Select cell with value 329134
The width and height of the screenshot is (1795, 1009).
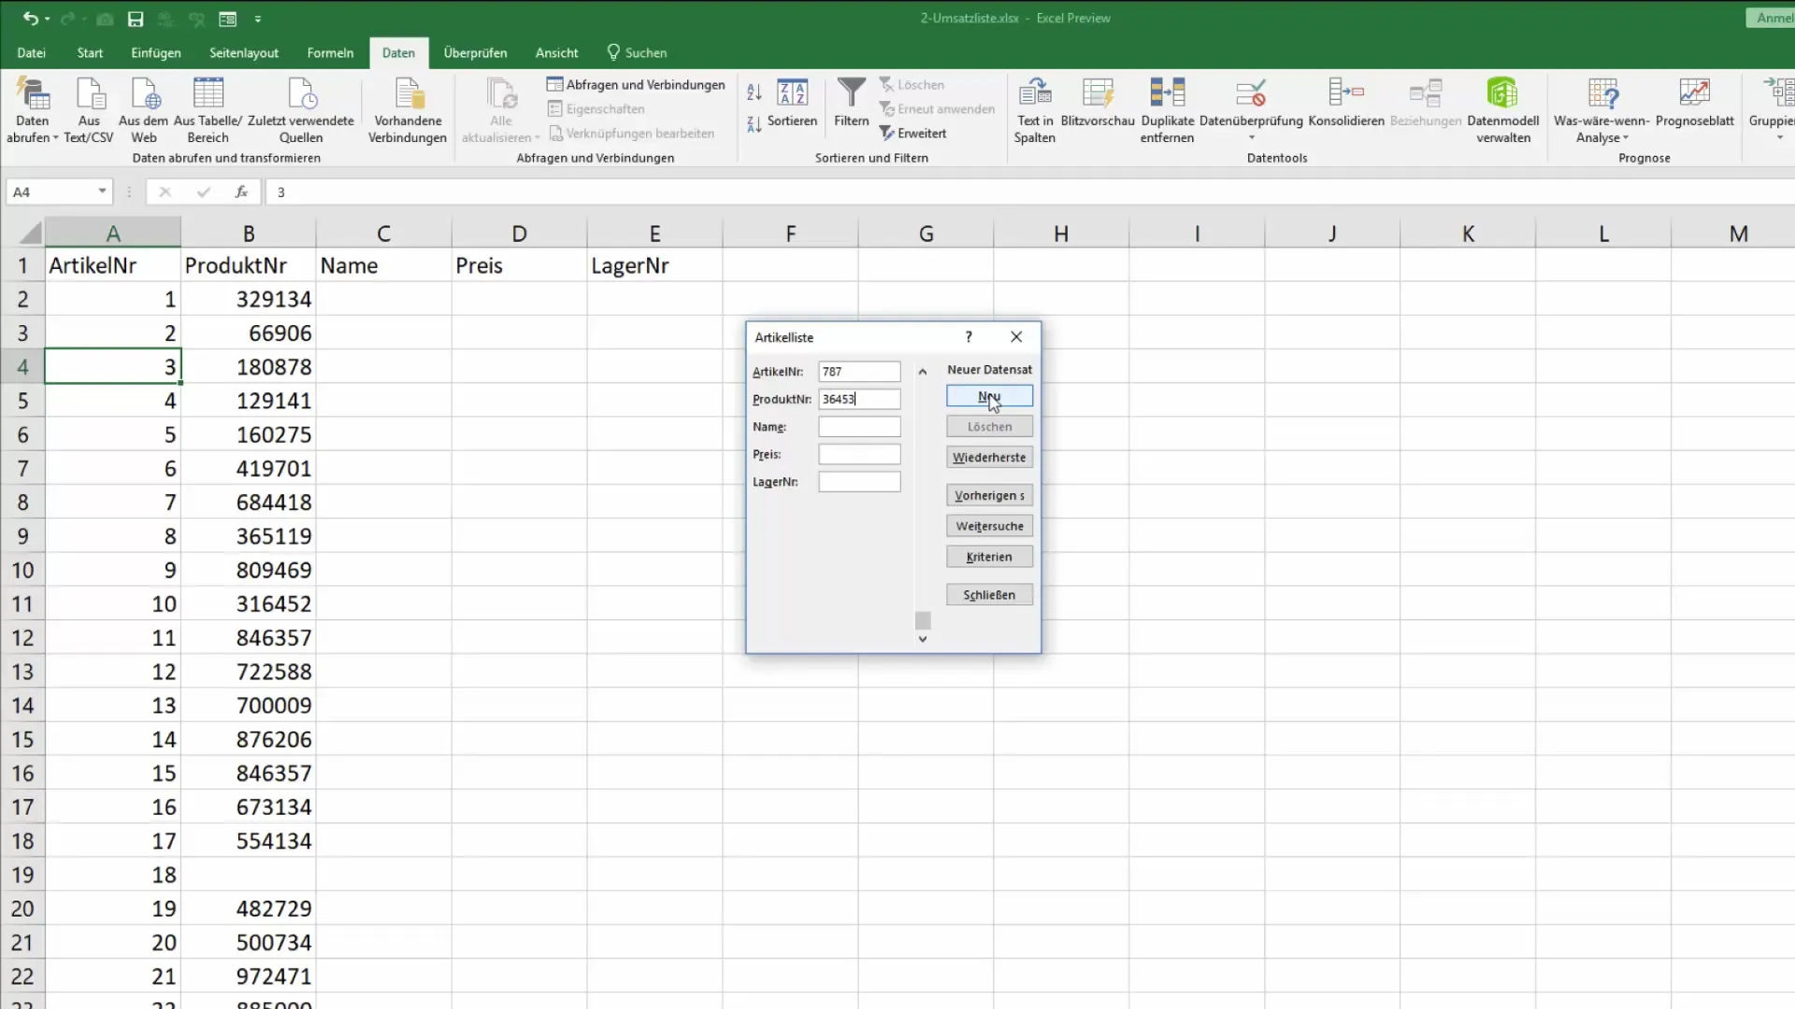(x=249, y=299)
